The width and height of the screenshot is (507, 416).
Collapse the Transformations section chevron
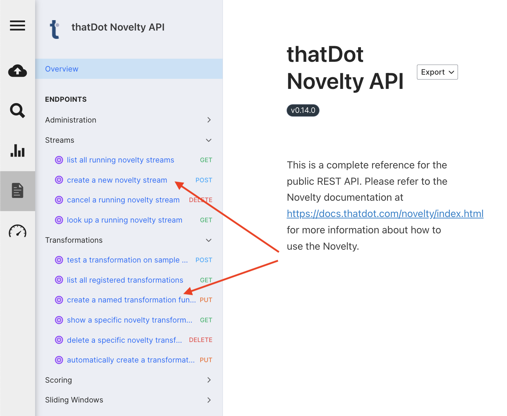coord(209,240)
